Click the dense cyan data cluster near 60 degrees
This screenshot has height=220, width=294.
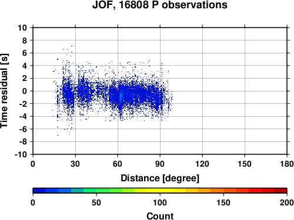(x=121, y=97)
